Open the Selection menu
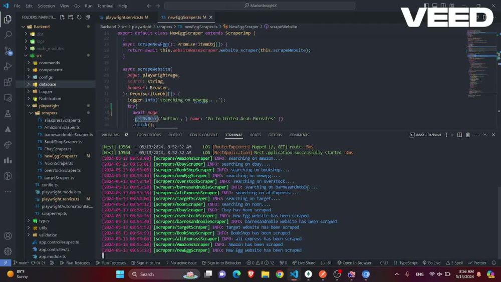The height and width of the screenshot is (282, 501). click(46, 6)
